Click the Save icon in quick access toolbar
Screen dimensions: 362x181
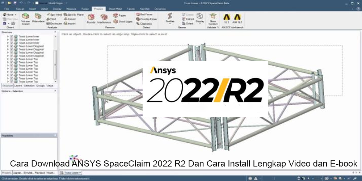coord(15,3)
